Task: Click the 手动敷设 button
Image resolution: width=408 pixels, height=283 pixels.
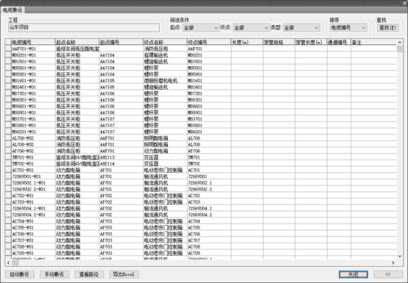Action: (54, 274)
